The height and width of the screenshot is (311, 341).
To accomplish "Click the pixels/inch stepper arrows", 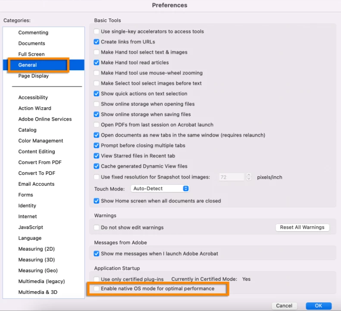I will point(249,177).
